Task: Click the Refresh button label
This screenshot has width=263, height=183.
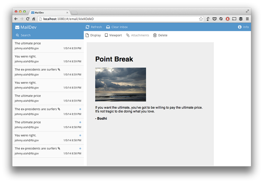Action: [96, 27]
